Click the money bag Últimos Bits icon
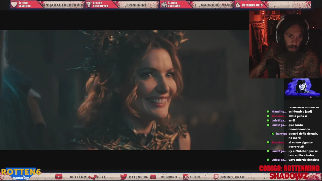Screen dimensions: 322x181 tap(238, 5)
